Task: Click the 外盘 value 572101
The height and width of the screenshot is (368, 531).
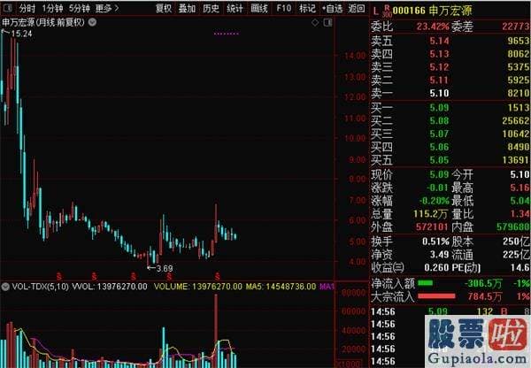Action: (432, 226)
